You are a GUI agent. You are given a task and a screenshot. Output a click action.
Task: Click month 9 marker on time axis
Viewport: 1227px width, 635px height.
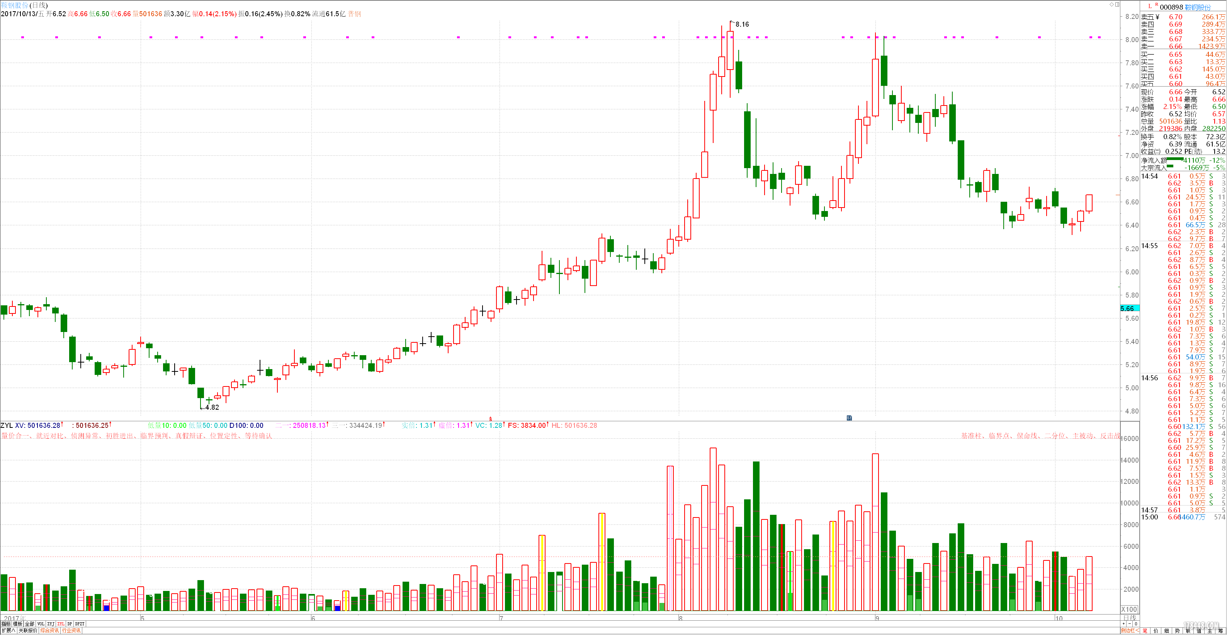(877, 618)
